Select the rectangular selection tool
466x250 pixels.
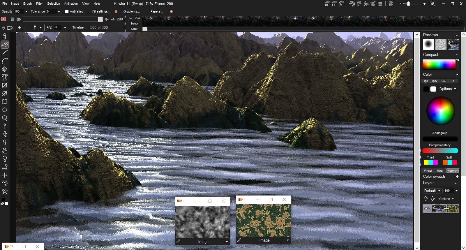(5, 102)
